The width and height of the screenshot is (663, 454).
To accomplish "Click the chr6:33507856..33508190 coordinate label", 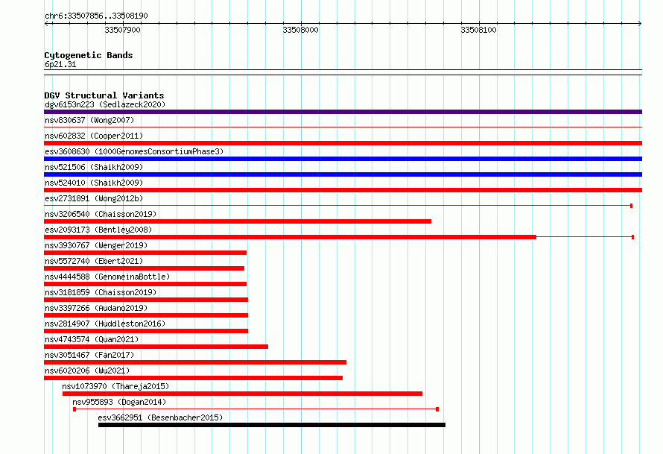I will point(96,16).
